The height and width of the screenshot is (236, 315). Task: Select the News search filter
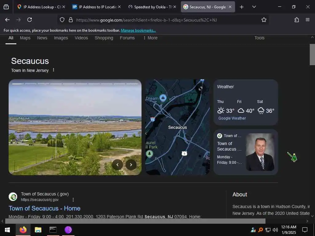pos(42,38)
